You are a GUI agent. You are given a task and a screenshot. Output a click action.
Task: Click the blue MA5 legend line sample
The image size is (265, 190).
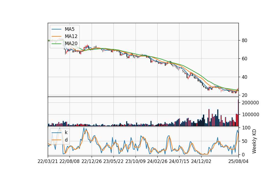pos(56,29)
